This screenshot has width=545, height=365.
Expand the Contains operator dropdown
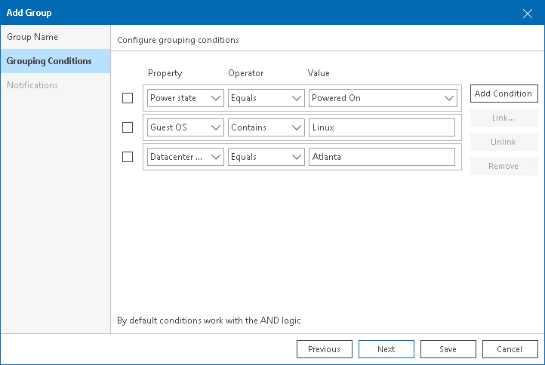[x=266, y=127]
